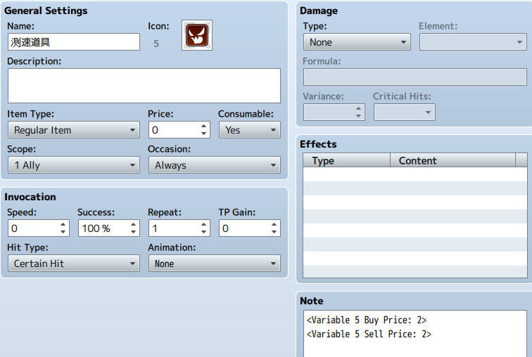532x357 pixels.
Task: Decrease Speed with down arrow
Action: [x=63, y=232]
